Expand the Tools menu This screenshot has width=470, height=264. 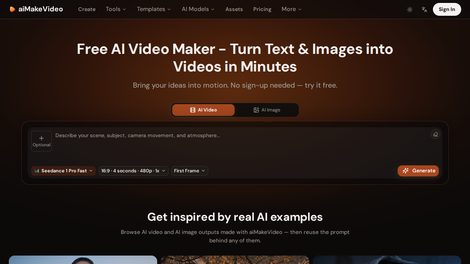coord(116,9)
